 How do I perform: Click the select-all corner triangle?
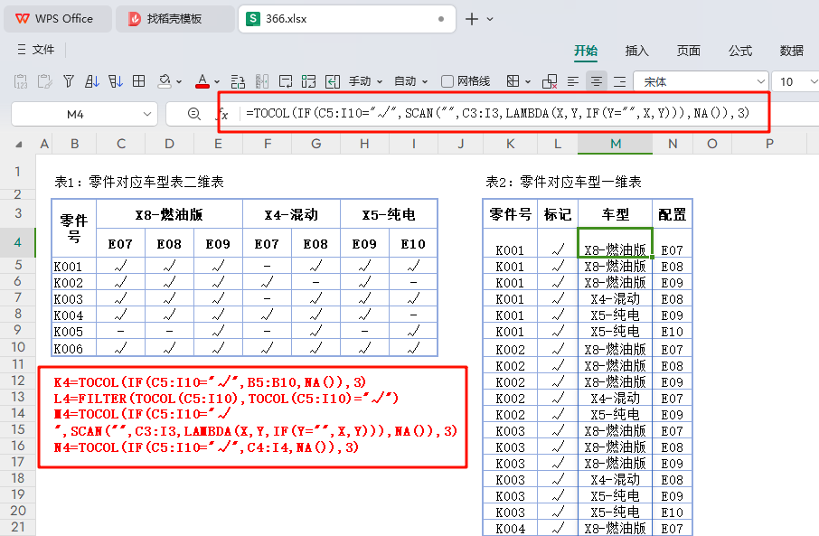(19, 145)
